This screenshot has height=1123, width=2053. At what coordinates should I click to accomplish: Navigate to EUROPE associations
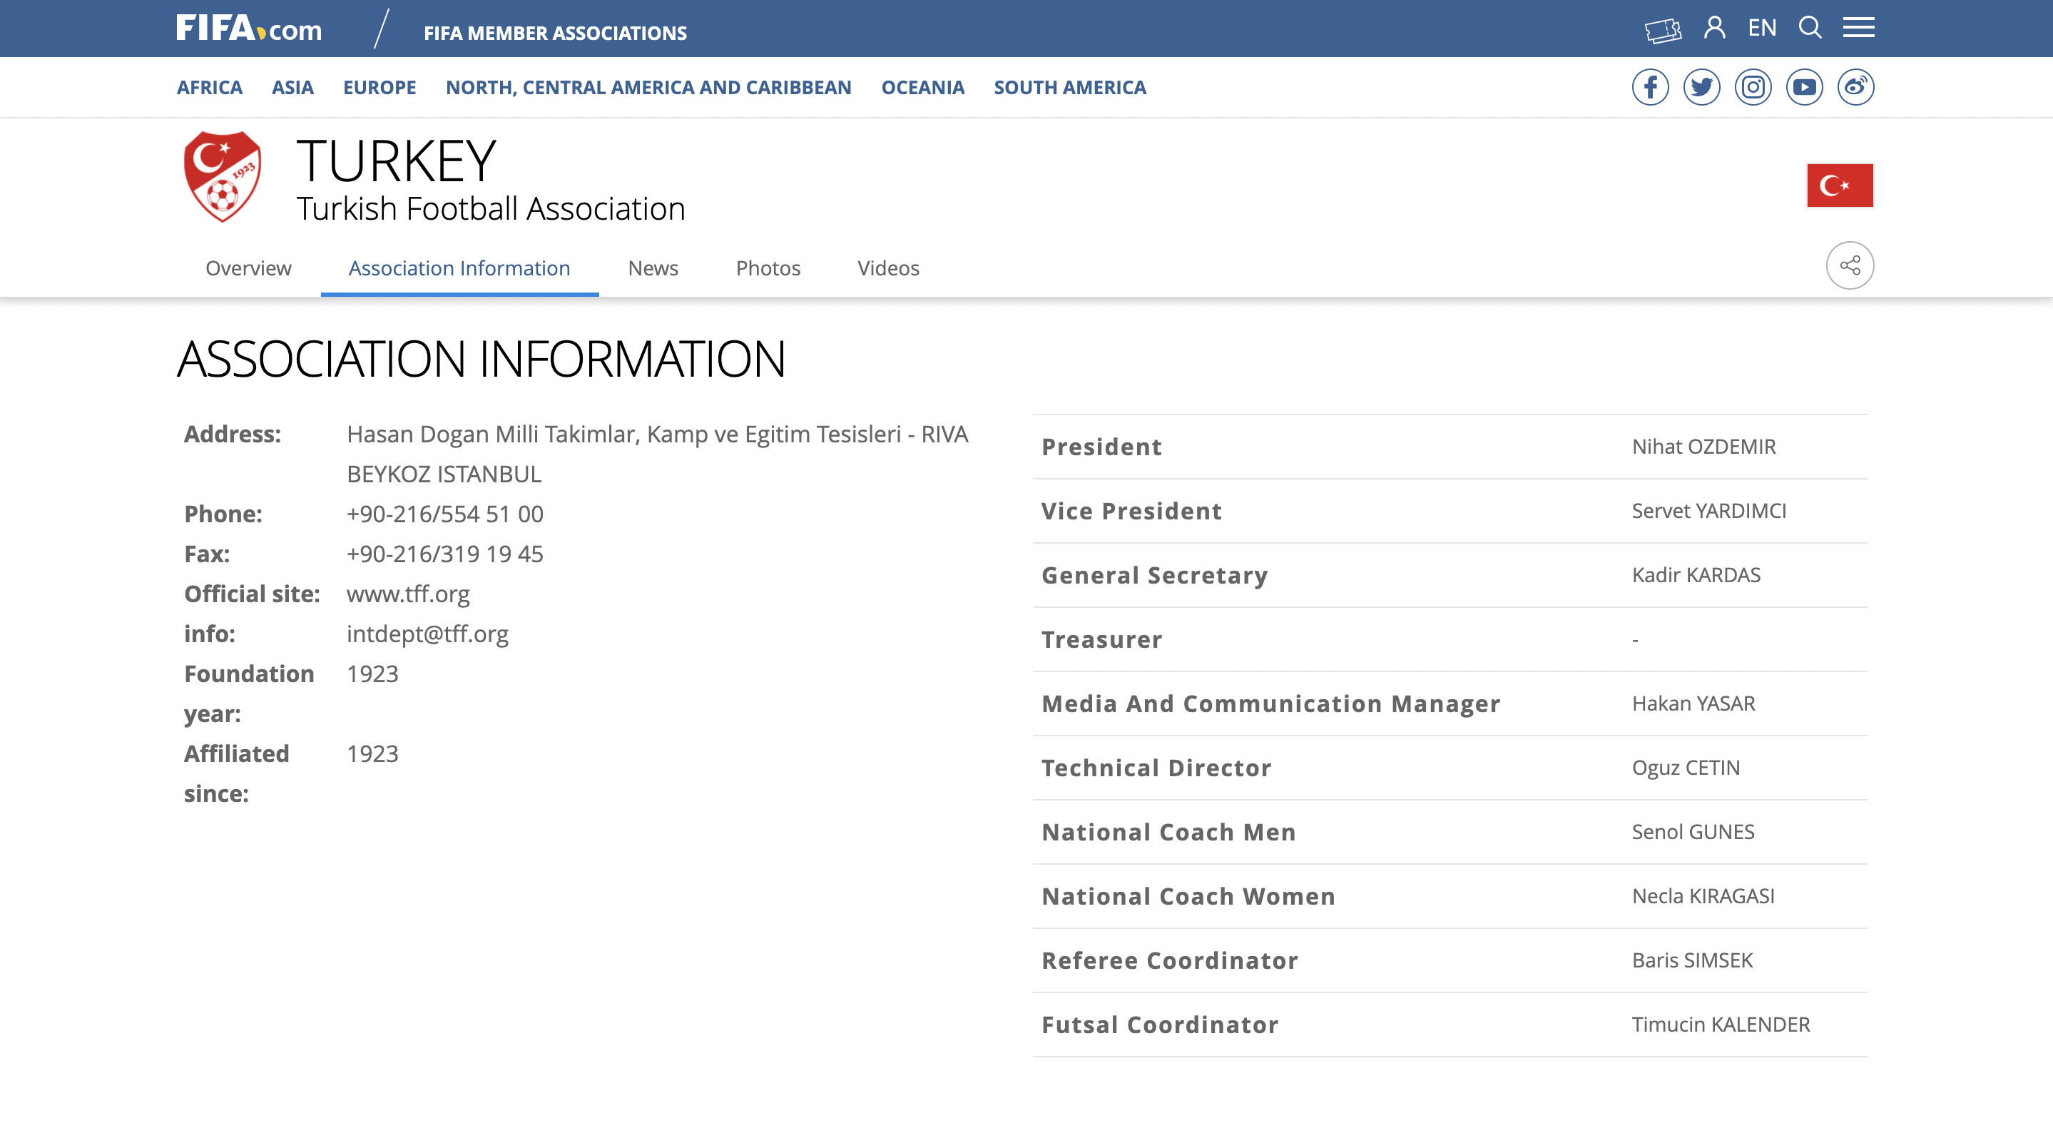click(x=379, y=88)
